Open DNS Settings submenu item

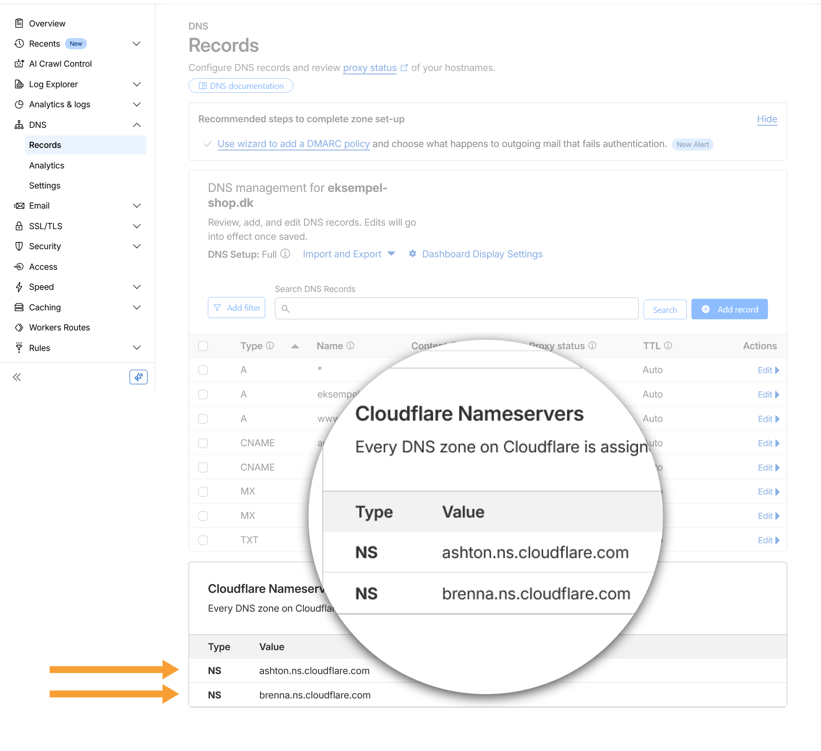pyautogui.click(x=44, y=186)
